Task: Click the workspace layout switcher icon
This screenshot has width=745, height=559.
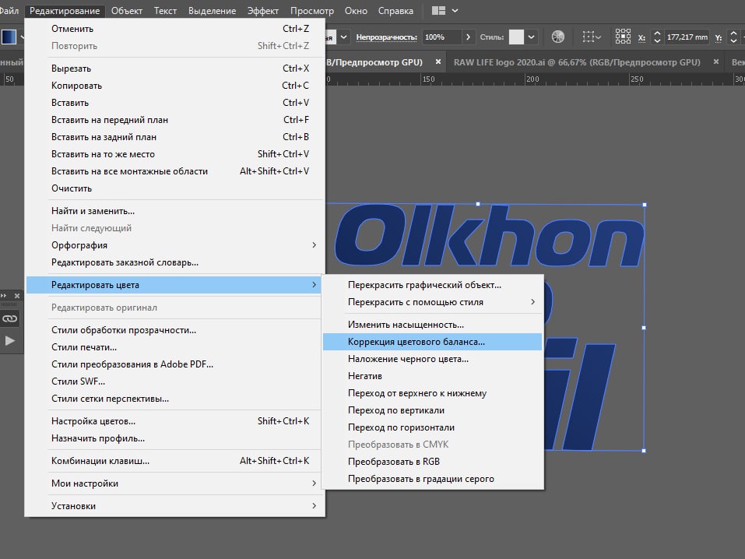Action: [438, 10]
